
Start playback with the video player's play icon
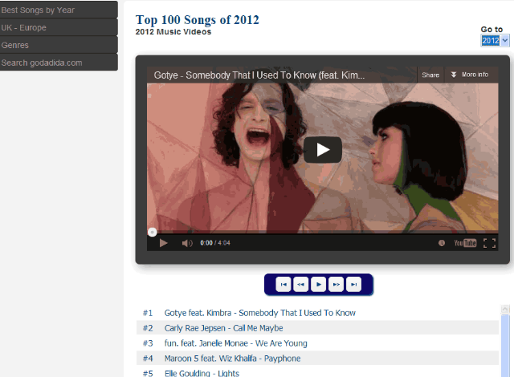[x=163, y=243]
